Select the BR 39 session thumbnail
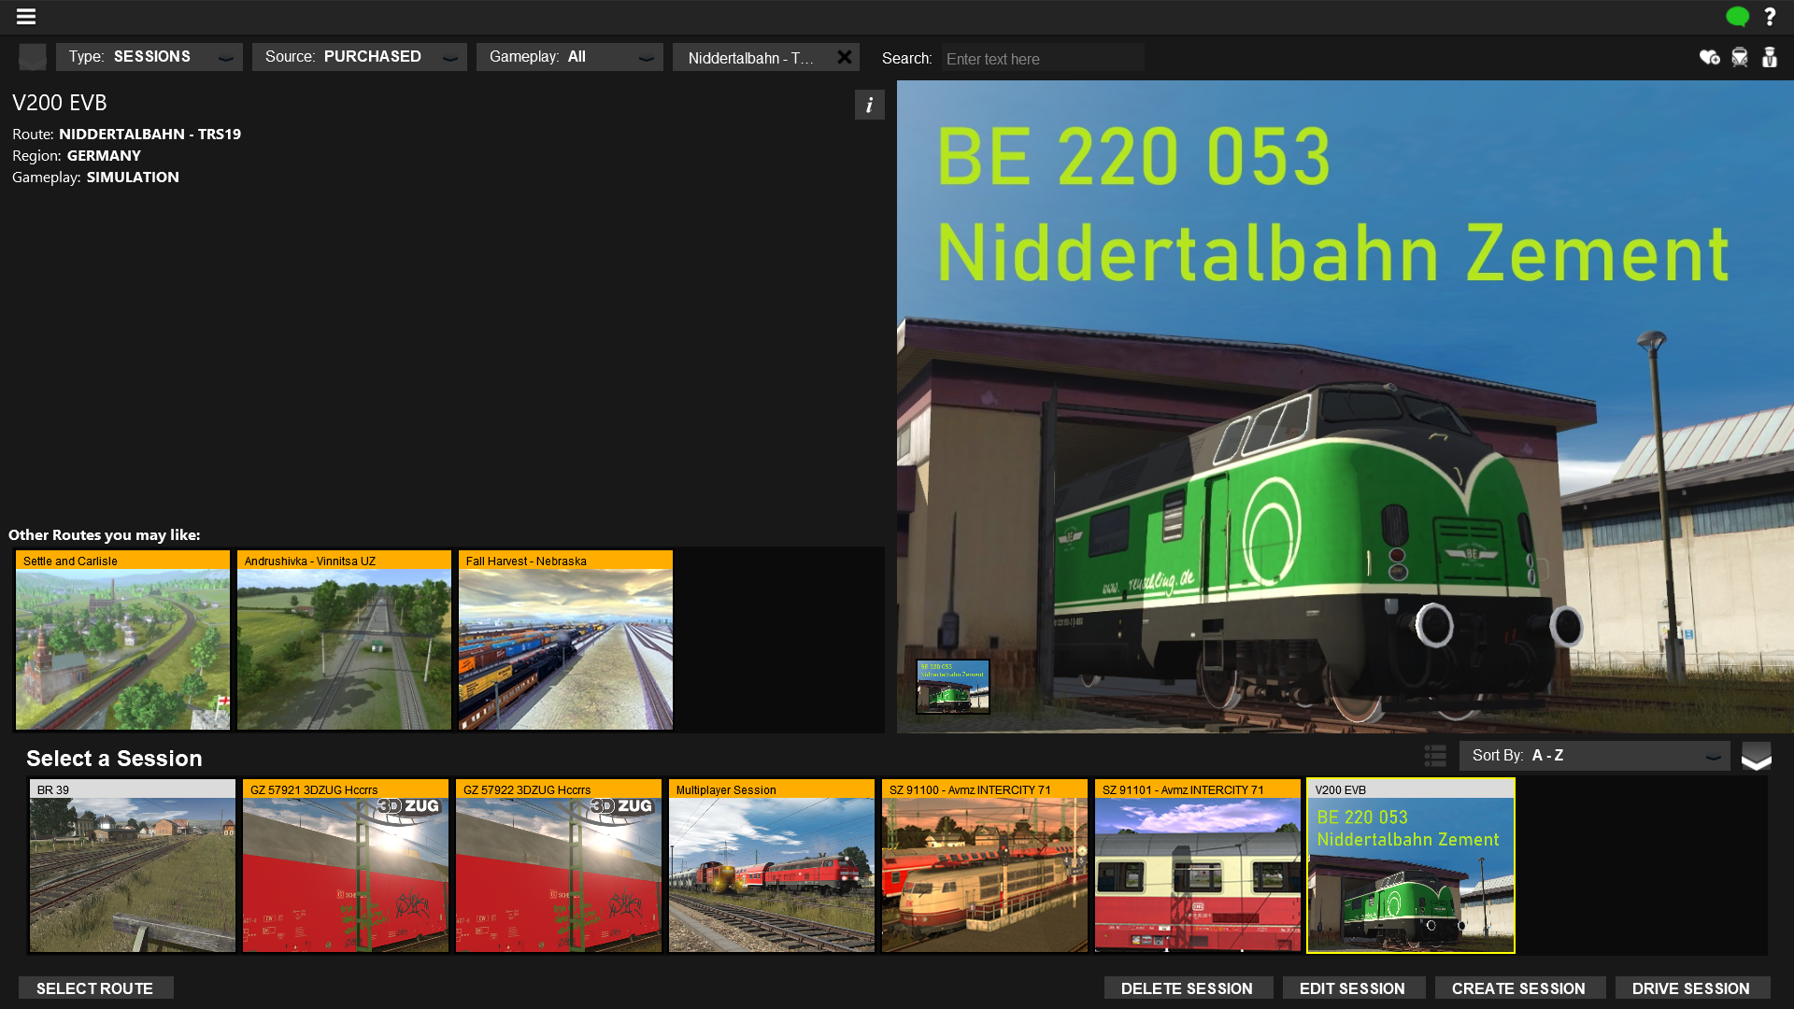 [133, 866]
